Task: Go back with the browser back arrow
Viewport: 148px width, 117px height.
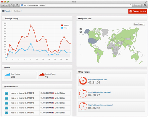Action: [x=3, y=5]
